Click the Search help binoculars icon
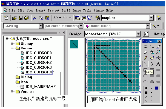The height and width of the screenshot is (109, 166). click(159, 18)
